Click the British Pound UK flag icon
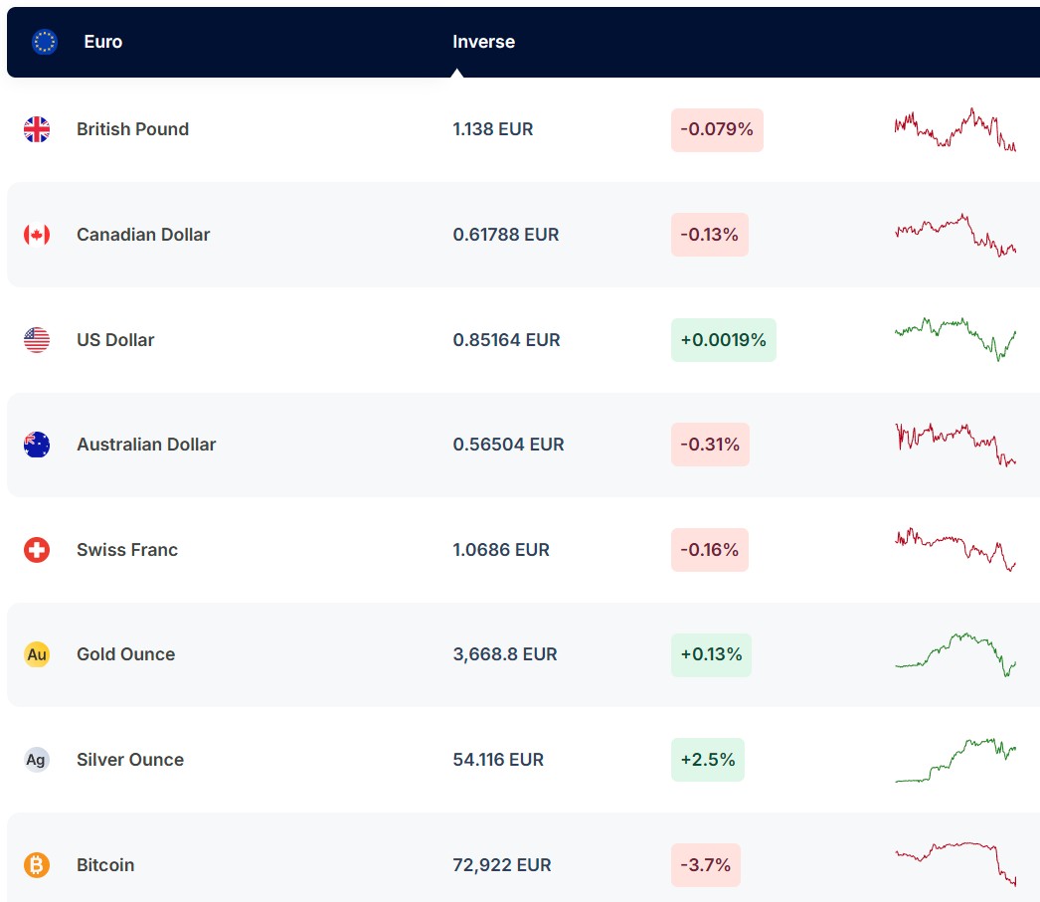The image size is (1040, 902). (37, 129)
